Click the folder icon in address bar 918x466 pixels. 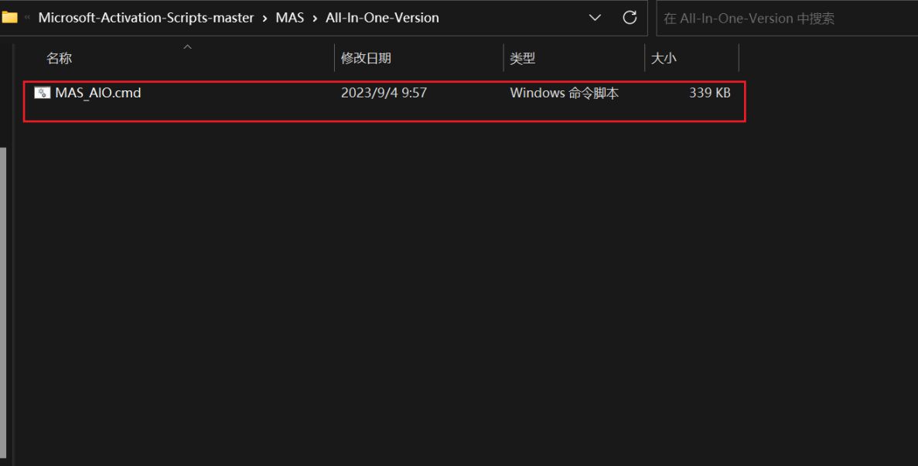click(9, 18)
